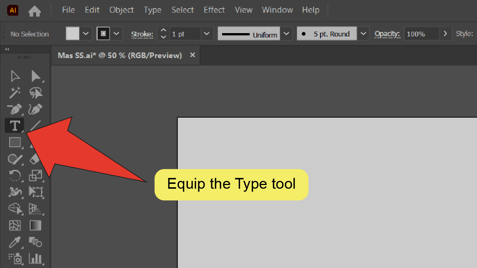Open the Stroke panel via Stroke label
This screenshot has height=268, width=477.
[142, 34]
